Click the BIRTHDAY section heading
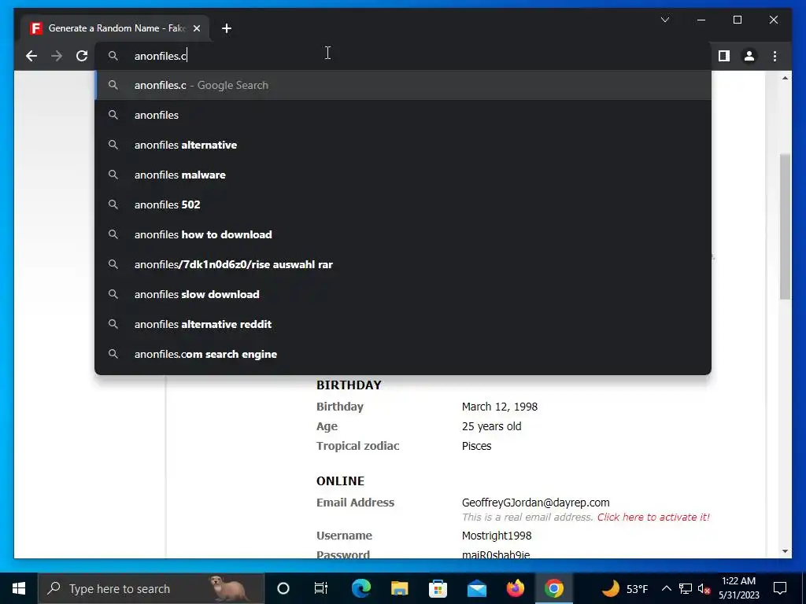Screen dimensions: 806x604 tap(349, 385)
